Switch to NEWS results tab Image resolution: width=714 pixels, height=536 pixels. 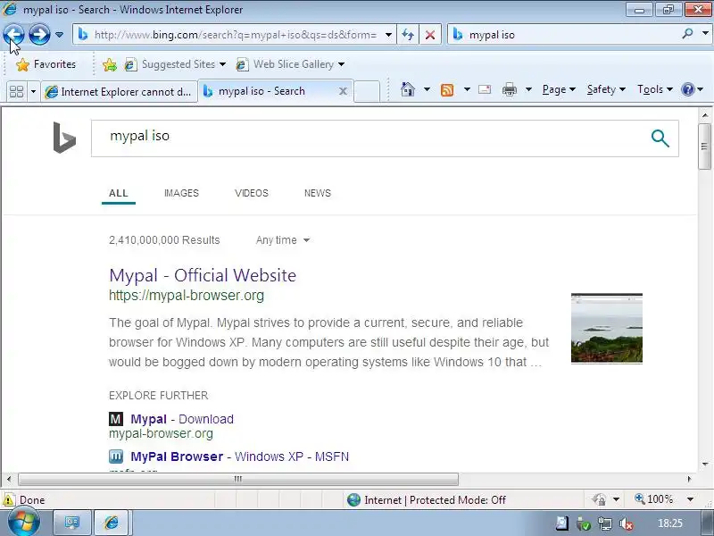click(x=318, y=193)
